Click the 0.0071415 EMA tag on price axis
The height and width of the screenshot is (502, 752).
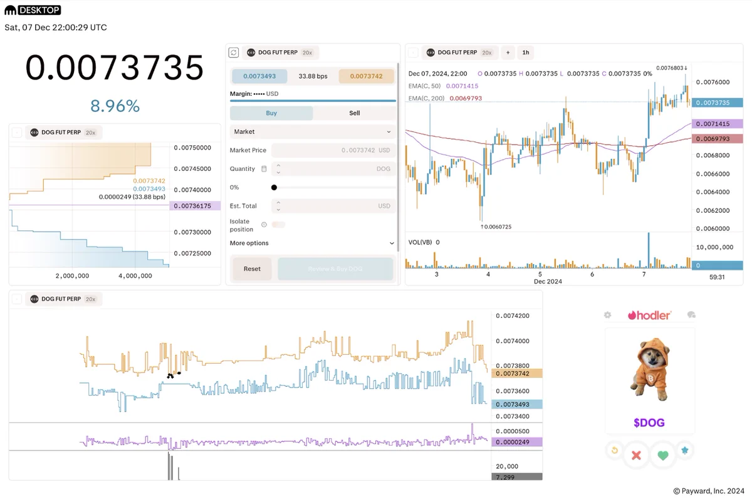click(717, 124)
